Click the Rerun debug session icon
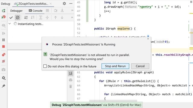Screen dimensions: 193x108 coord(3,11)
